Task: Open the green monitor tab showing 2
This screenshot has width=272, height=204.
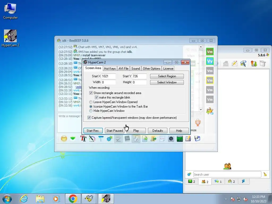Action: tap(192, 181)
